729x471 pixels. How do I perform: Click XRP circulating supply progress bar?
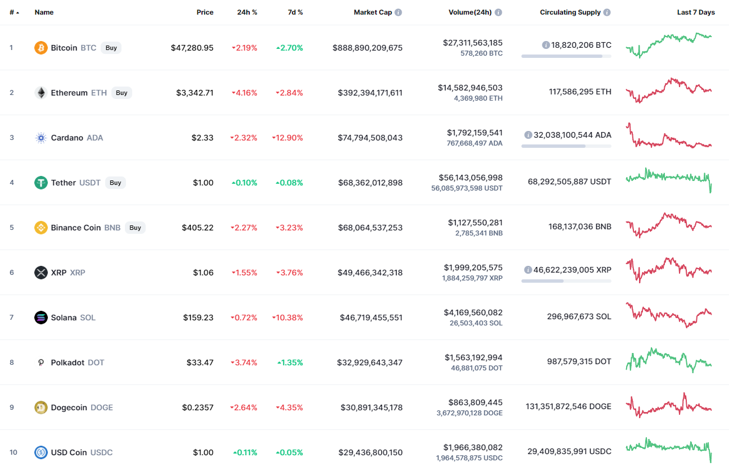point(566,281)
